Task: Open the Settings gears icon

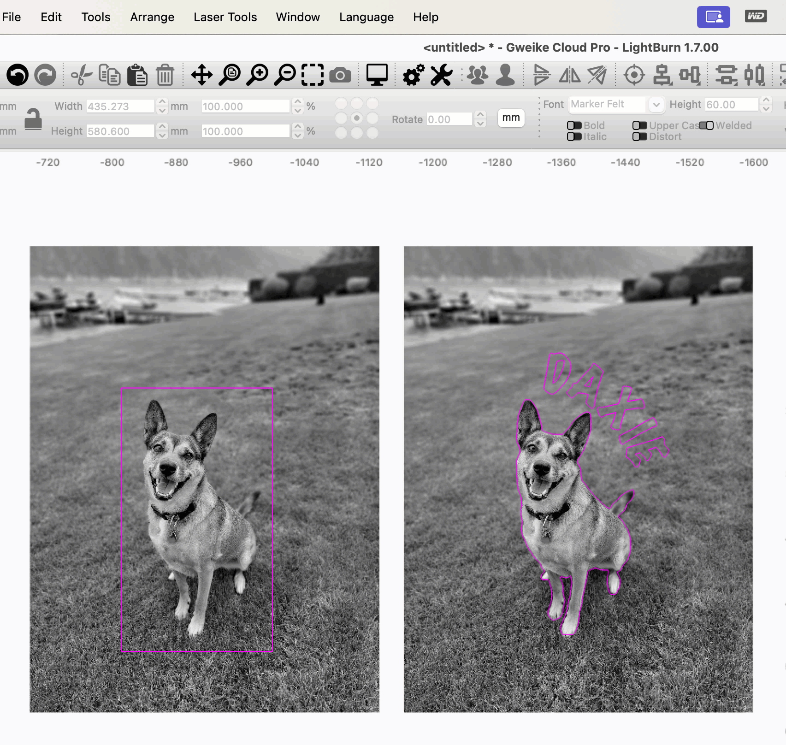Action: coord(414,75)
